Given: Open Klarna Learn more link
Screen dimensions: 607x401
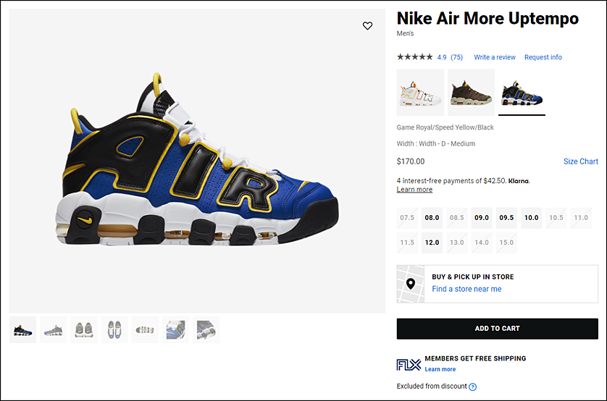Looking at the screenshot, I should click(x=414, y=190).
